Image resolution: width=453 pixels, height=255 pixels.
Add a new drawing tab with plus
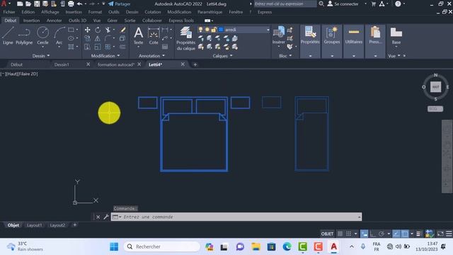195,64
